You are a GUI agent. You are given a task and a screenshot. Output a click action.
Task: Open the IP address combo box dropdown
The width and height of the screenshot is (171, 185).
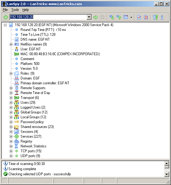click(x=89, y=17)
